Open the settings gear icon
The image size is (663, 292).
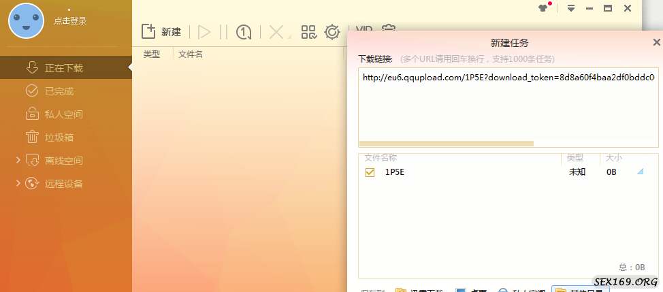point(332,32)
